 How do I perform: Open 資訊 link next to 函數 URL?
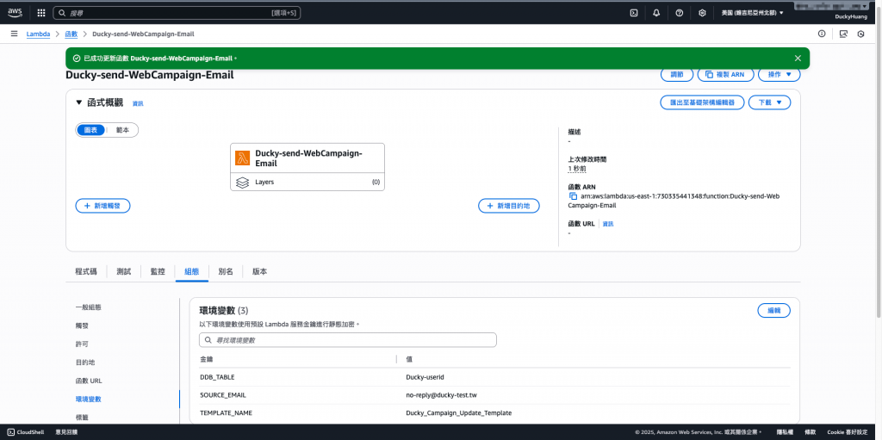point(608,224)
